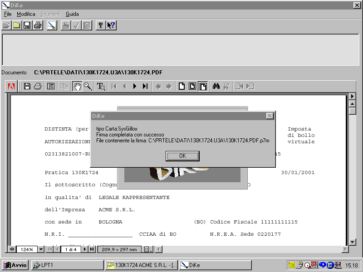Screen dimensions: 363x272
Task: Go to previous page via Acrobat toolbar
Action: 124,87
